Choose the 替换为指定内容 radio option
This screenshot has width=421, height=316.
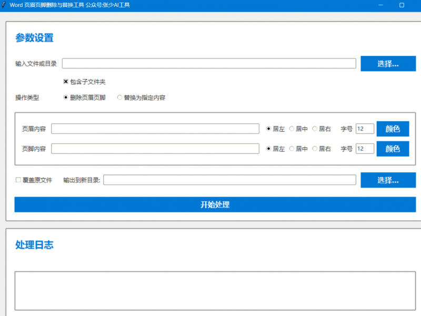[x=119, y=97]
